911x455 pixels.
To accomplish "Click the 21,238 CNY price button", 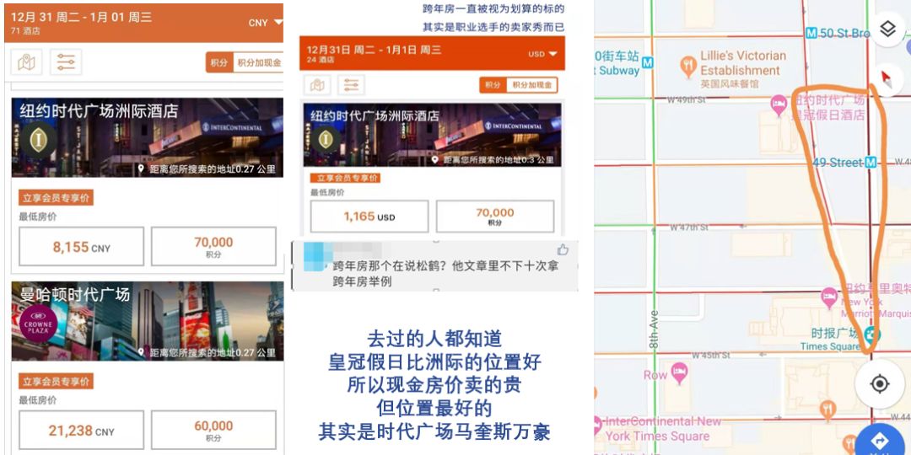I will click(x=81, y=430).
